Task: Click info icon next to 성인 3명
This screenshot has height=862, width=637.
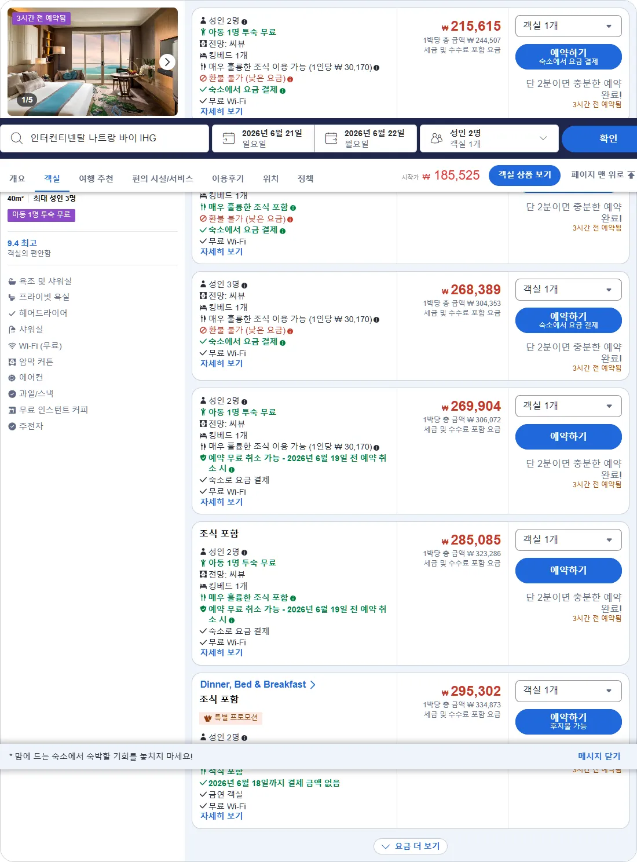Action: click(x=244, y=285)
